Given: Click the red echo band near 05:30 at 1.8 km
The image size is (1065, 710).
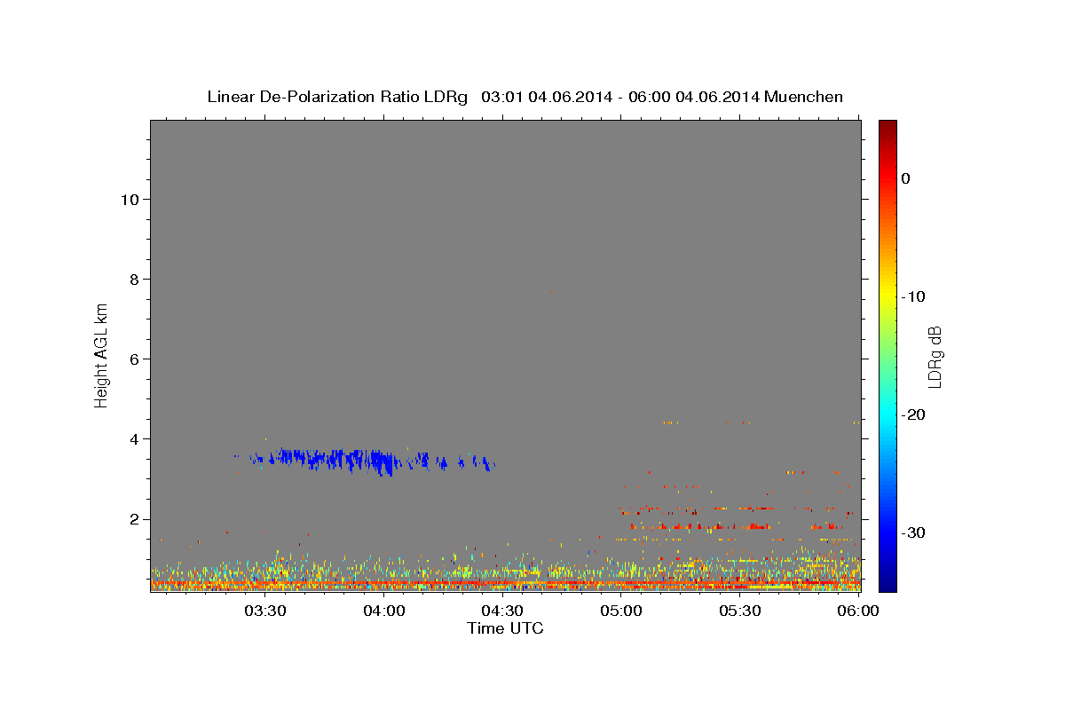Looking at the screenshot, I should [x=757, y=526].
